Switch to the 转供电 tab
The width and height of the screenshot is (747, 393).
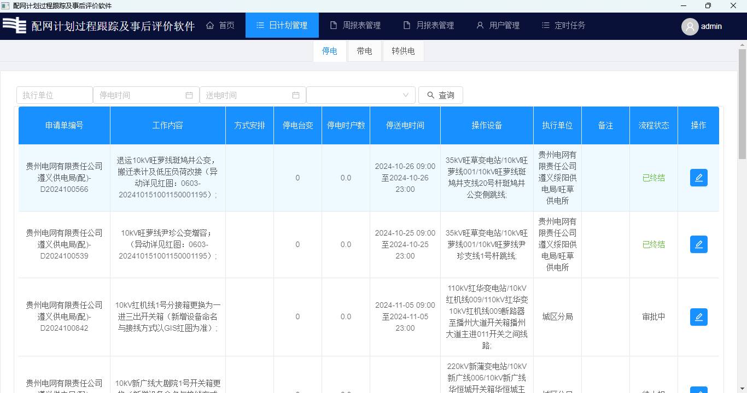pyautogui.click(x=403, y=51)
